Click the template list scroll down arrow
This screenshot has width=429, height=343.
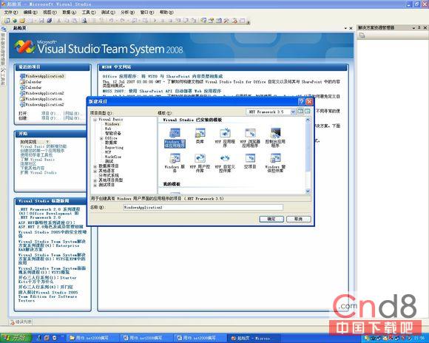point(308,191)
